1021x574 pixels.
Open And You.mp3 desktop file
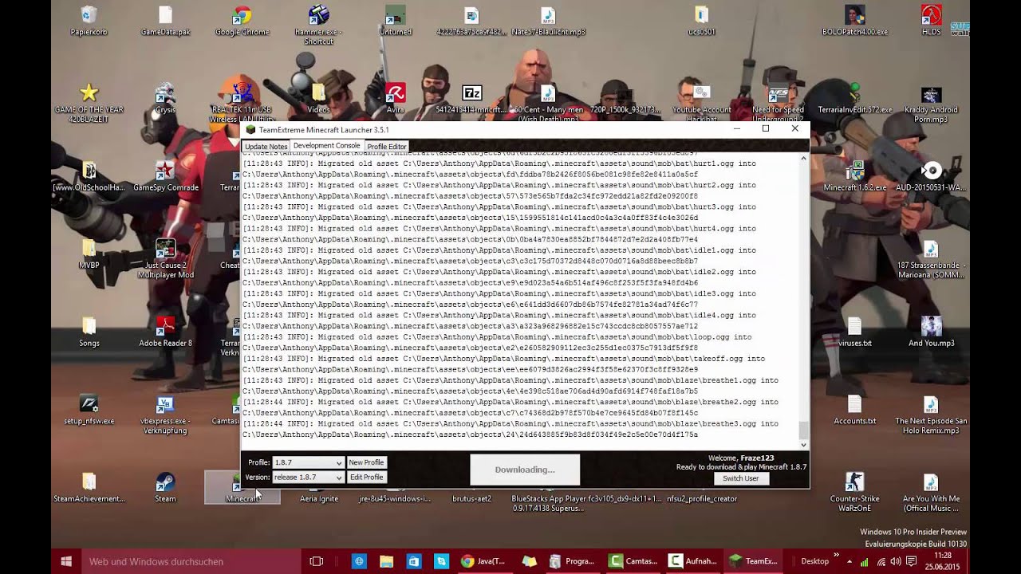[931, 331]
